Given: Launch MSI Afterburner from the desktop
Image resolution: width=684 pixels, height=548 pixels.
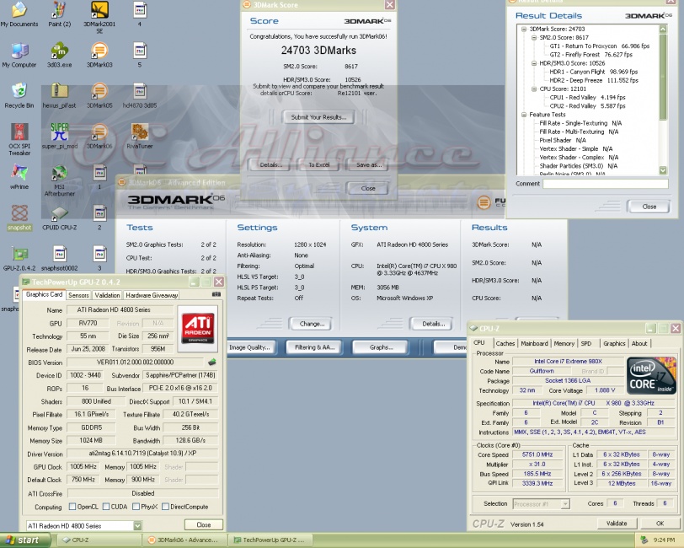Looking at the screenshot, I should coord(59,175).
